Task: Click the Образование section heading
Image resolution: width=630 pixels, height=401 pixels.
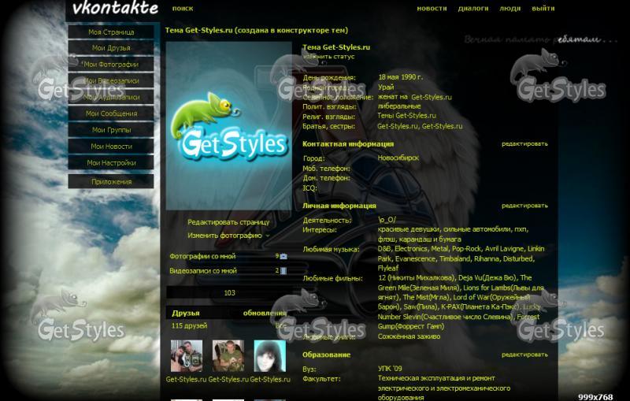Action: 327,355
